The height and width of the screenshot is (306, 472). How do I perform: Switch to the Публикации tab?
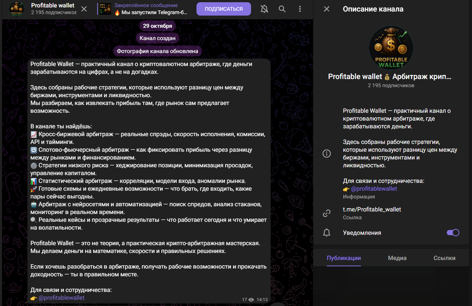point(344,258)
